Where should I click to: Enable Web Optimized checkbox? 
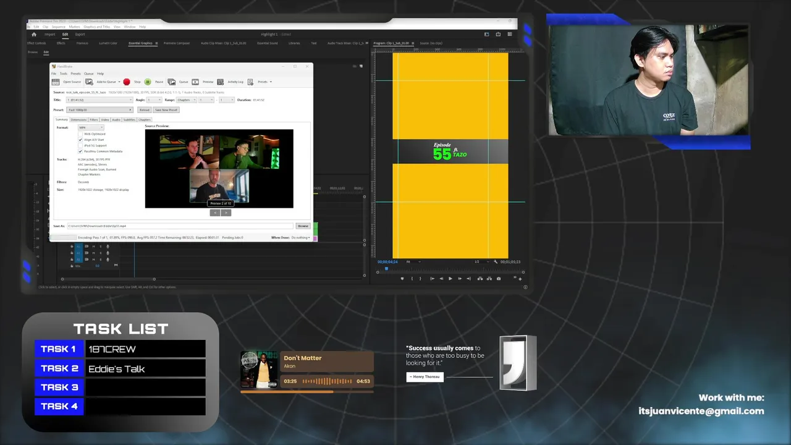click(80, 133)
